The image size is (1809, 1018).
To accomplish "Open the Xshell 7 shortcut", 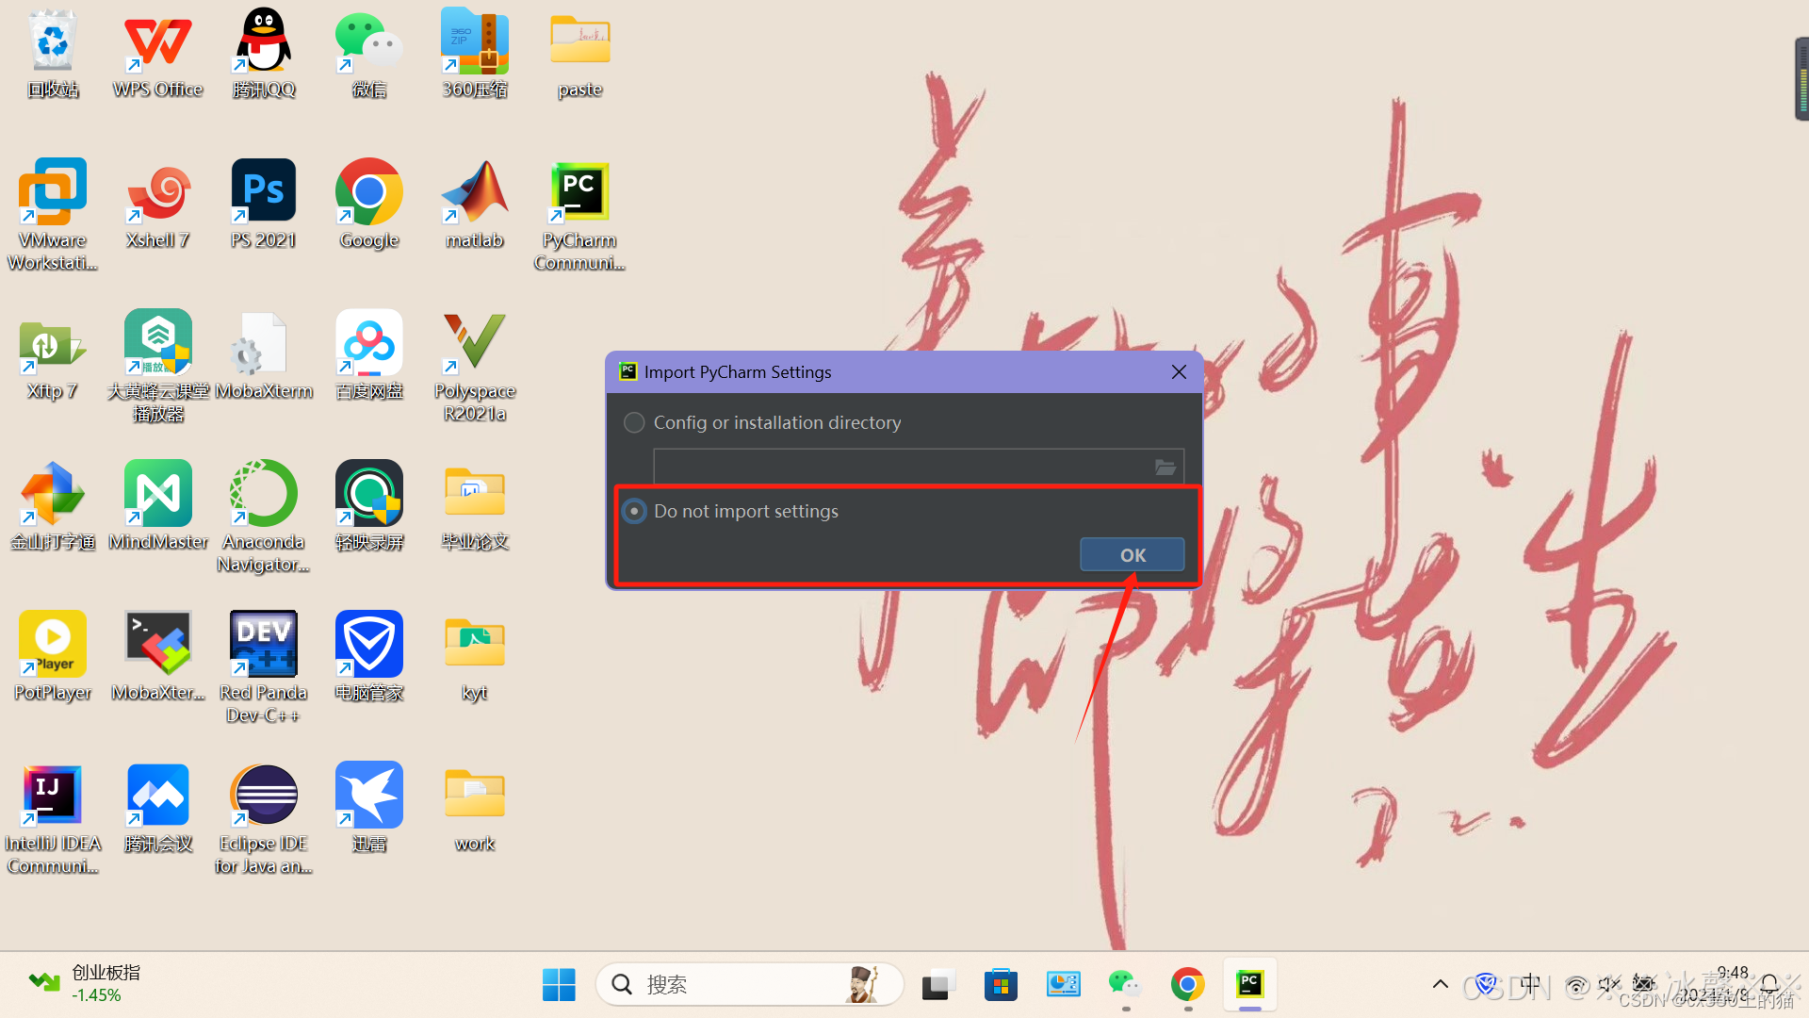I will point(158,194).
